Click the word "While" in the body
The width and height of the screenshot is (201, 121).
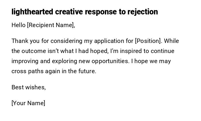point(172,41)
